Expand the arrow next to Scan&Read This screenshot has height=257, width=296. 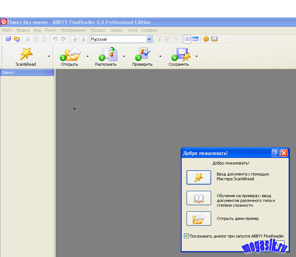point(49,56)
